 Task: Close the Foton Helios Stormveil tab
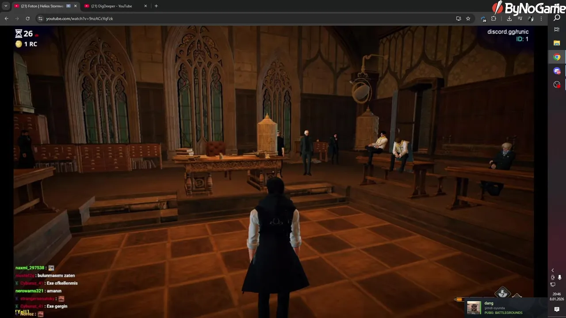click(75, 6)
